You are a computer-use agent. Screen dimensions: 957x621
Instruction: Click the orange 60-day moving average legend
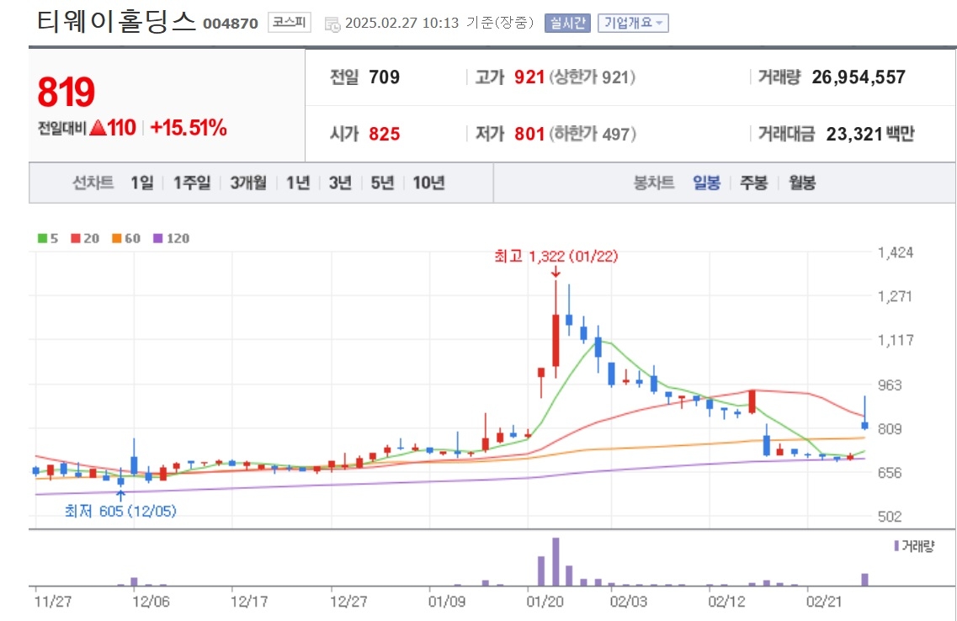[x=125, y=238]
